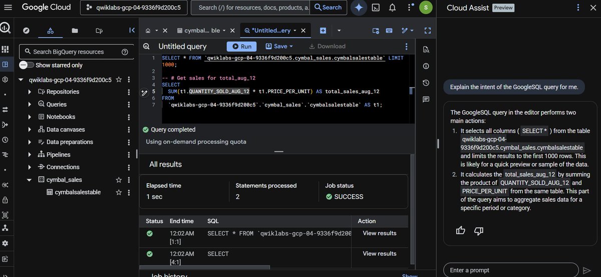Open more actions for cymbal_sales dataset
601x277 pixels.
129,179
